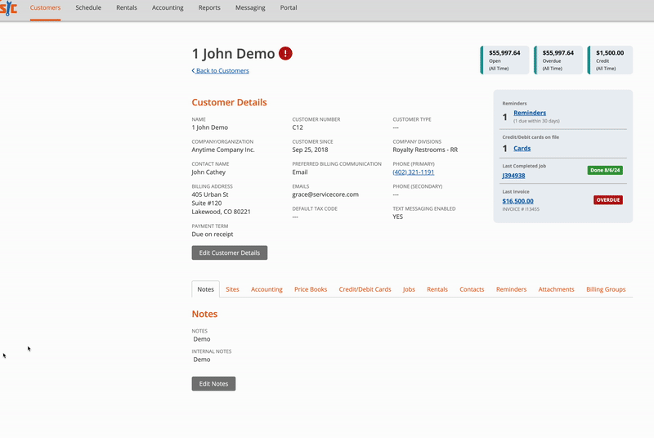Open last completed job J394938
This screenshot has height=438, width=654.
tap(513, 176)
